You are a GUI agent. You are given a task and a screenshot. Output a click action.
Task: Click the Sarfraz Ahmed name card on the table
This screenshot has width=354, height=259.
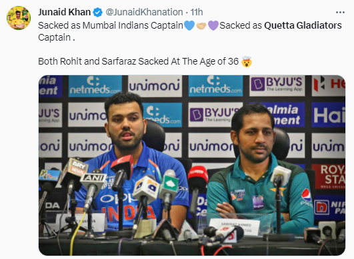pyautogui.click(x=235, y=227)
